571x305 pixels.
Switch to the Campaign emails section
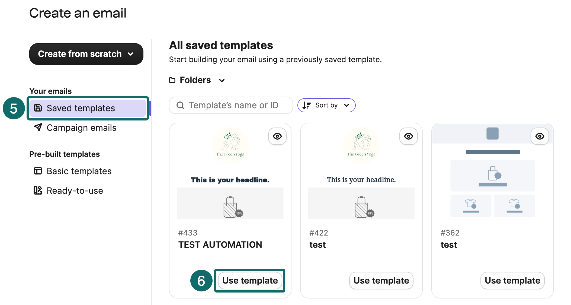point(81,128)
